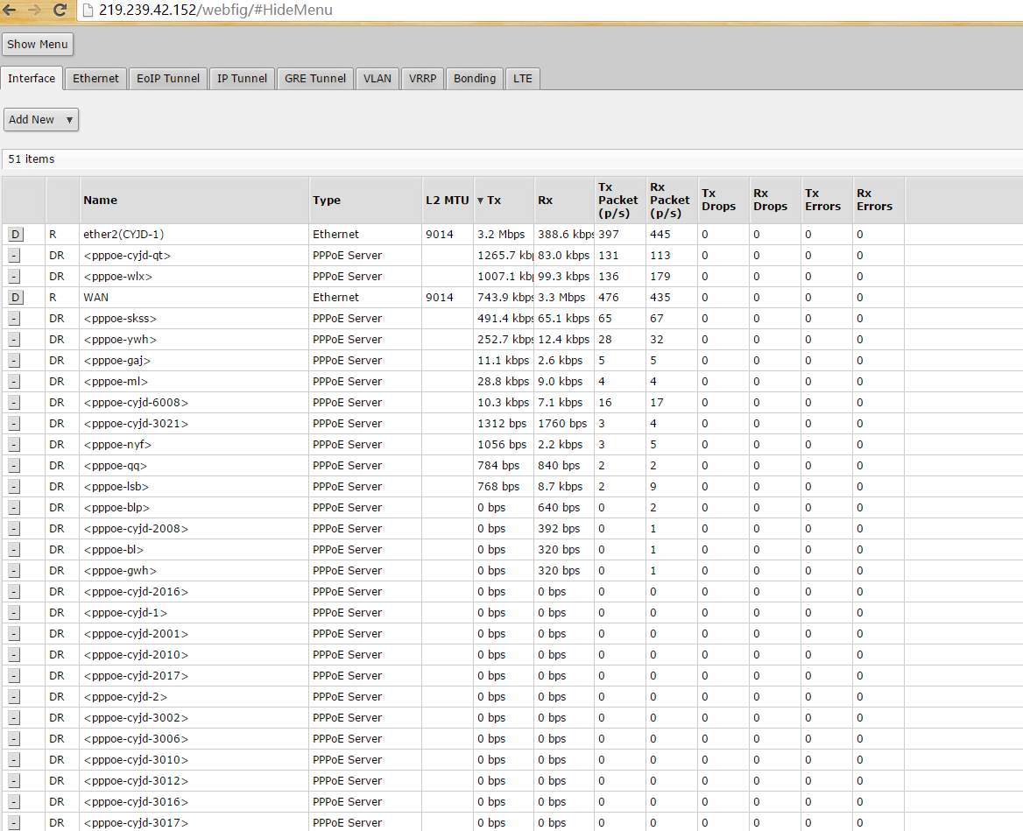Remove pppoe-ml using its minus button
The width and height of the screenshot is (1023, 831).
coord(14,382)
